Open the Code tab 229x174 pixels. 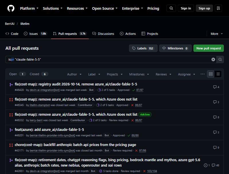[x=12, y=34]
